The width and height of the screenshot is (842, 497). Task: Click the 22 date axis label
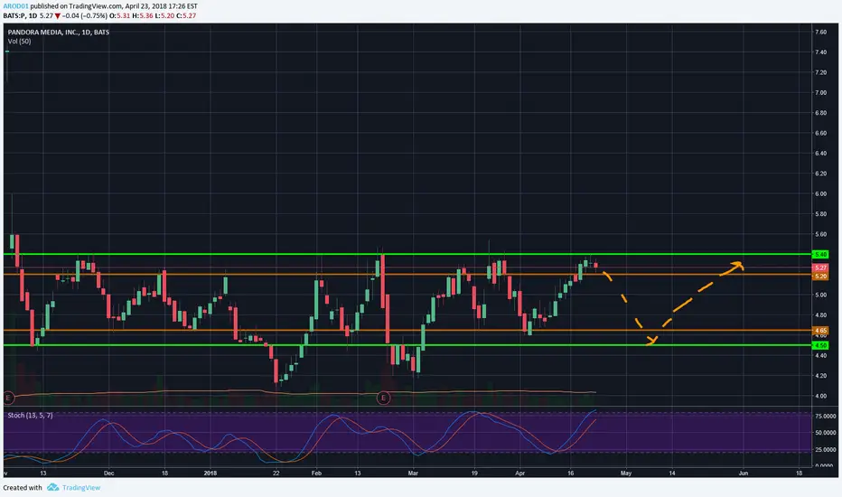point(276,474)
